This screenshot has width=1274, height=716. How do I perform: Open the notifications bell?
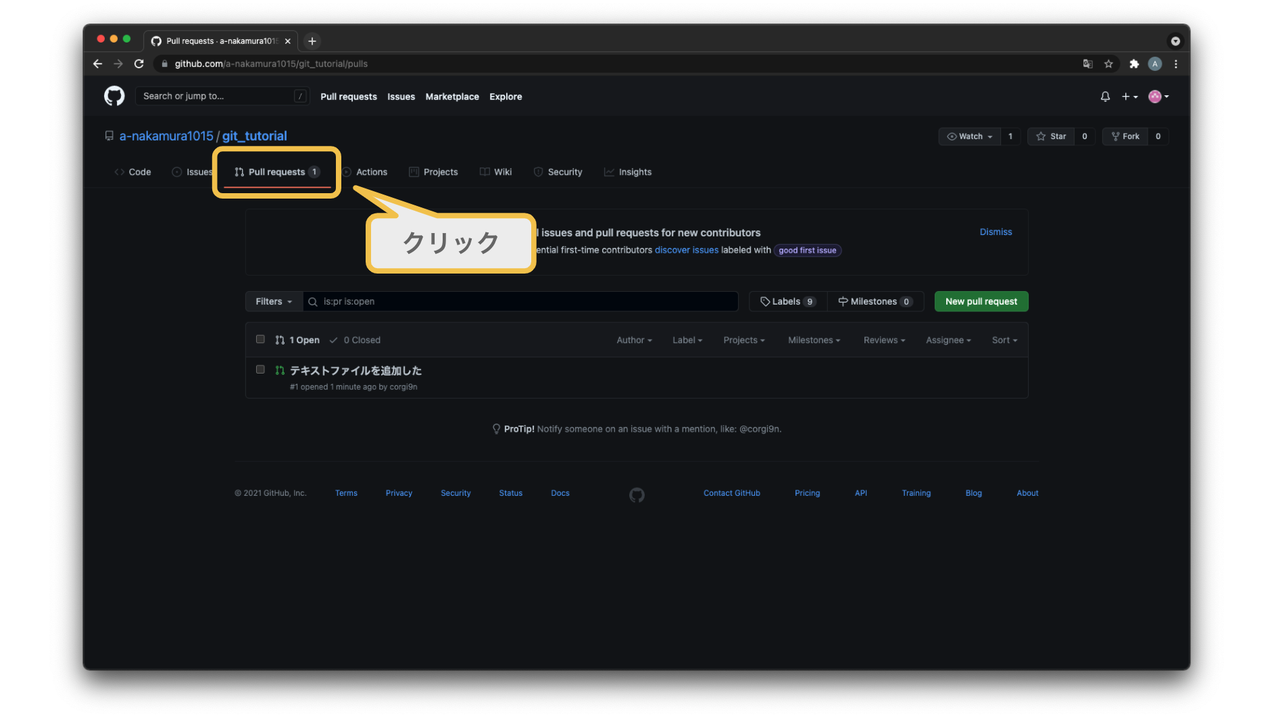click(1105, 97)
